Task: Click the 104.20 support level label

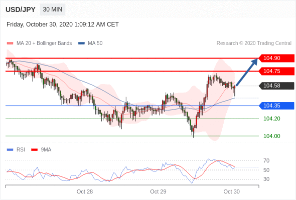Action: click(271, 118)
